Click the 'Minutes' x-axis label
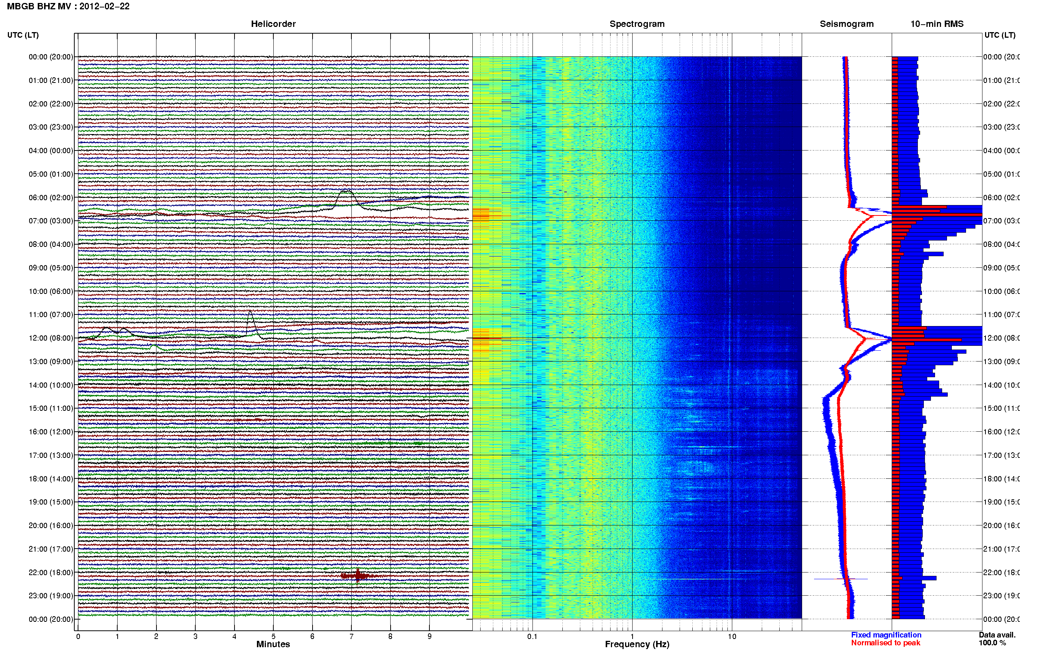The image size is (1062, 664). [x=273, y=644]
